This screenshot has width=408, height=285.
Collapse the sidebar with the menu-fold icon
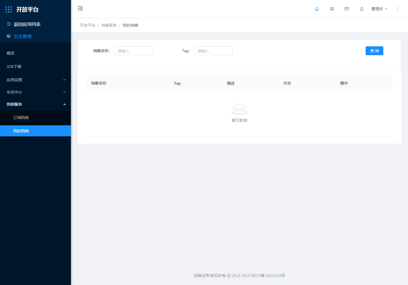point(80,8)
